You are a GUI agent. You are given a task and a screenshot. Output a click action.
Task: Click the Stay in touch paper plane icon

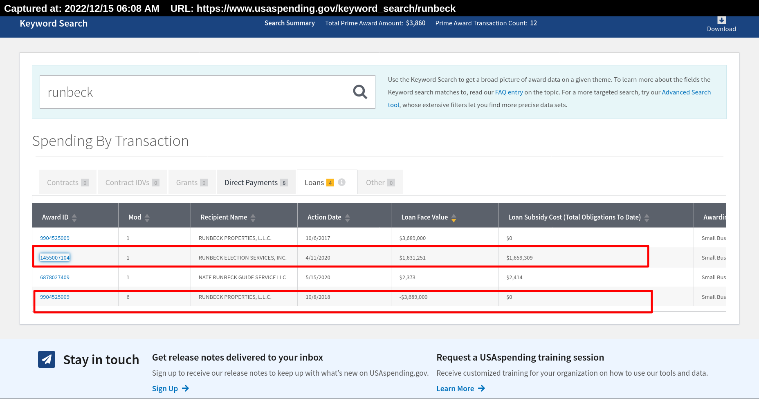47,359
